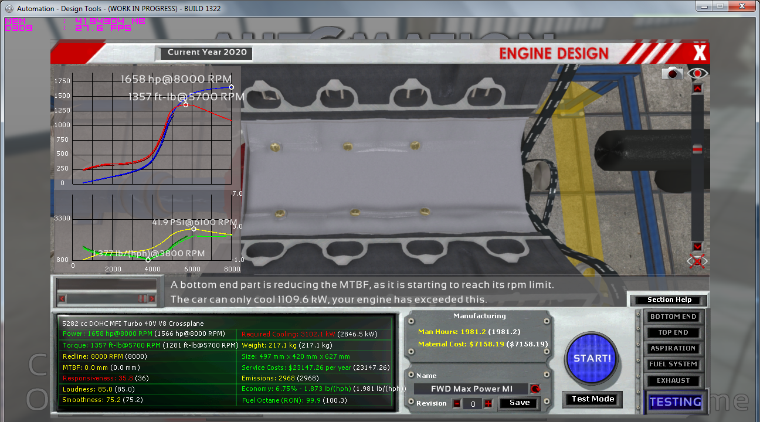Screen dimensions: 760x422
Task: Click the left arrow on horizontal scroller
Action: 62,299
